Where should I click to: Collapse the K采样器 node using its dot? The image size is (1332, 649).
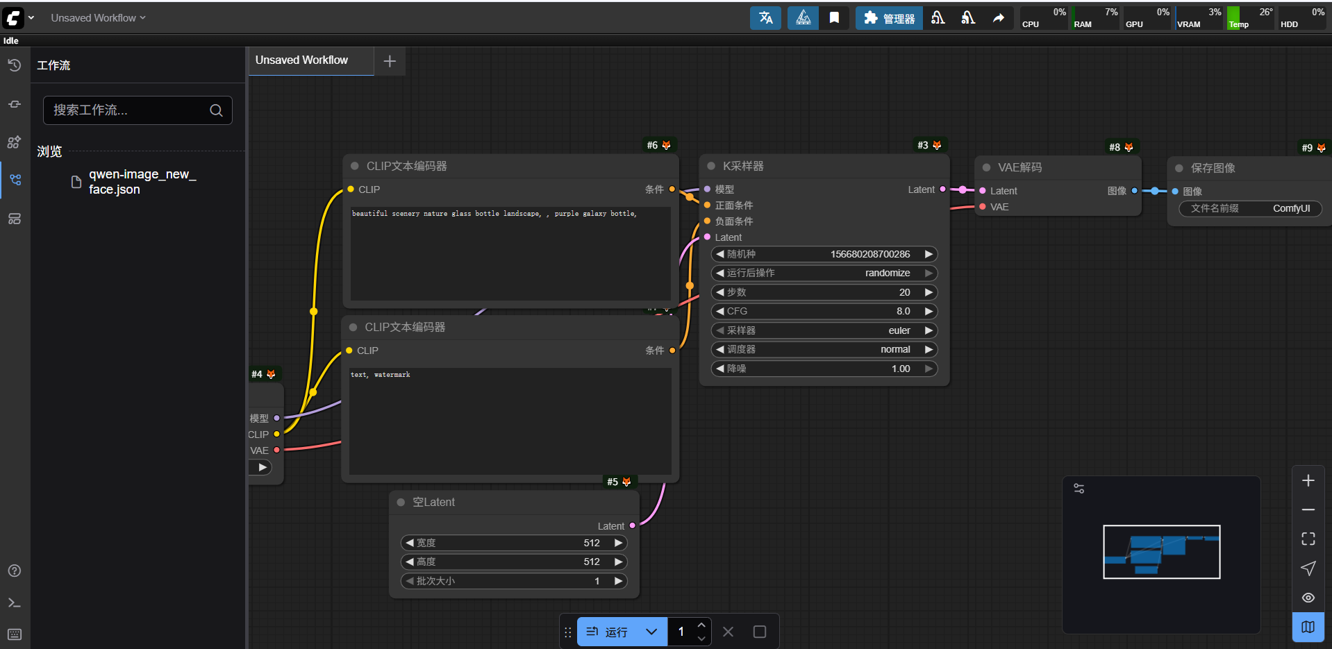[711, 167]
